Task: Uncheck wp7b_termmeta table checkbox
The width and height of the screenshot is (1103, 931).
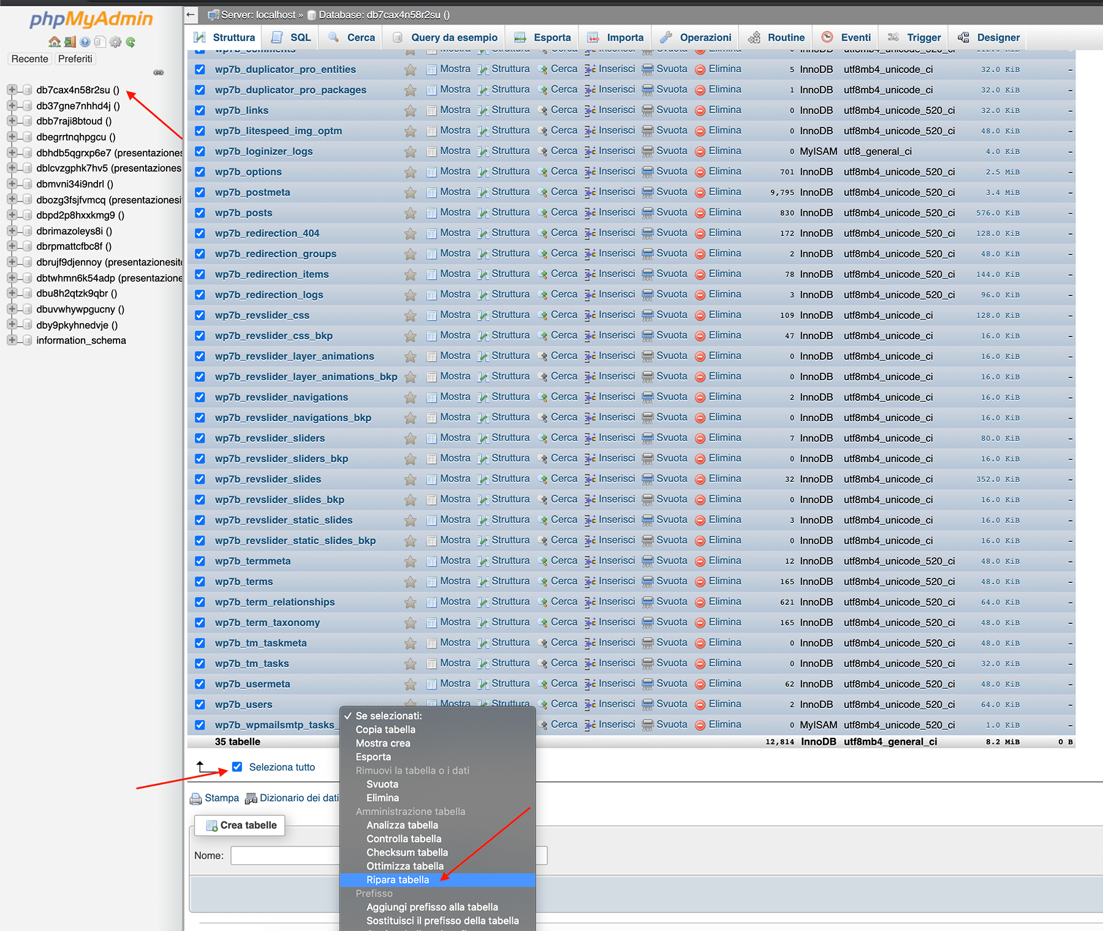Action: (200, 561)
